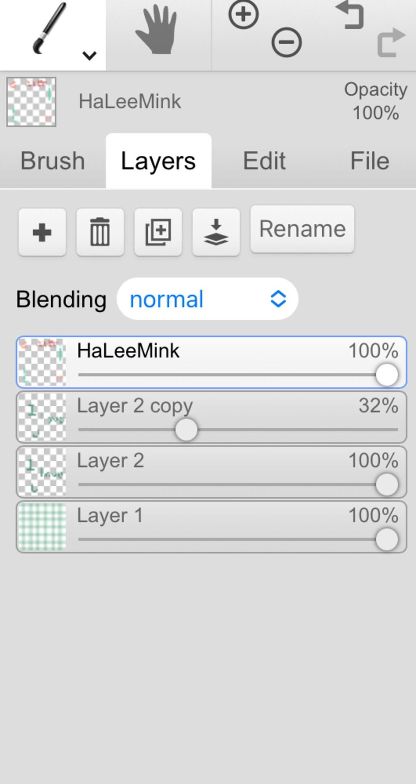This screenshot has height=784, width=416.
Task: Undo the last action
Action: [350, 15]
